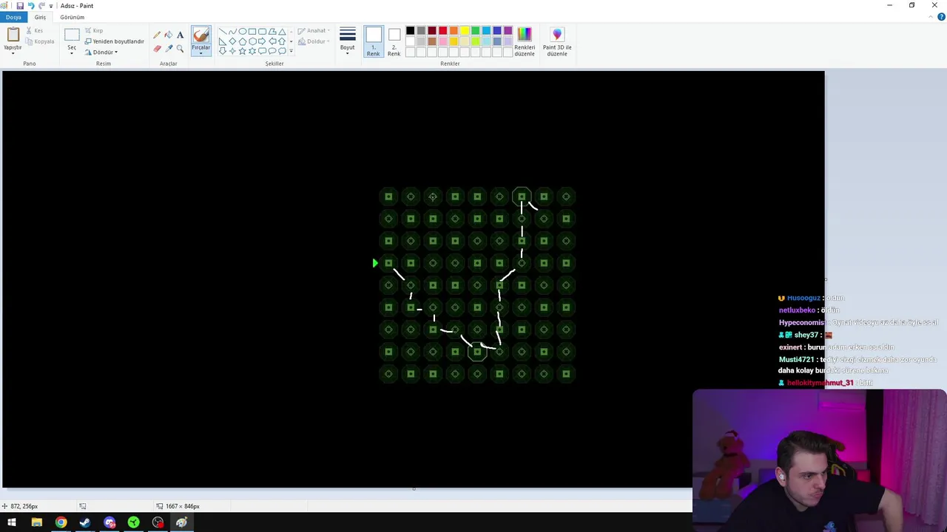The width and height of the screenshot is (947, 532).
Task: Click the Redo arrow in title bar
Action: pyautogui.click(x=41, y=5)
